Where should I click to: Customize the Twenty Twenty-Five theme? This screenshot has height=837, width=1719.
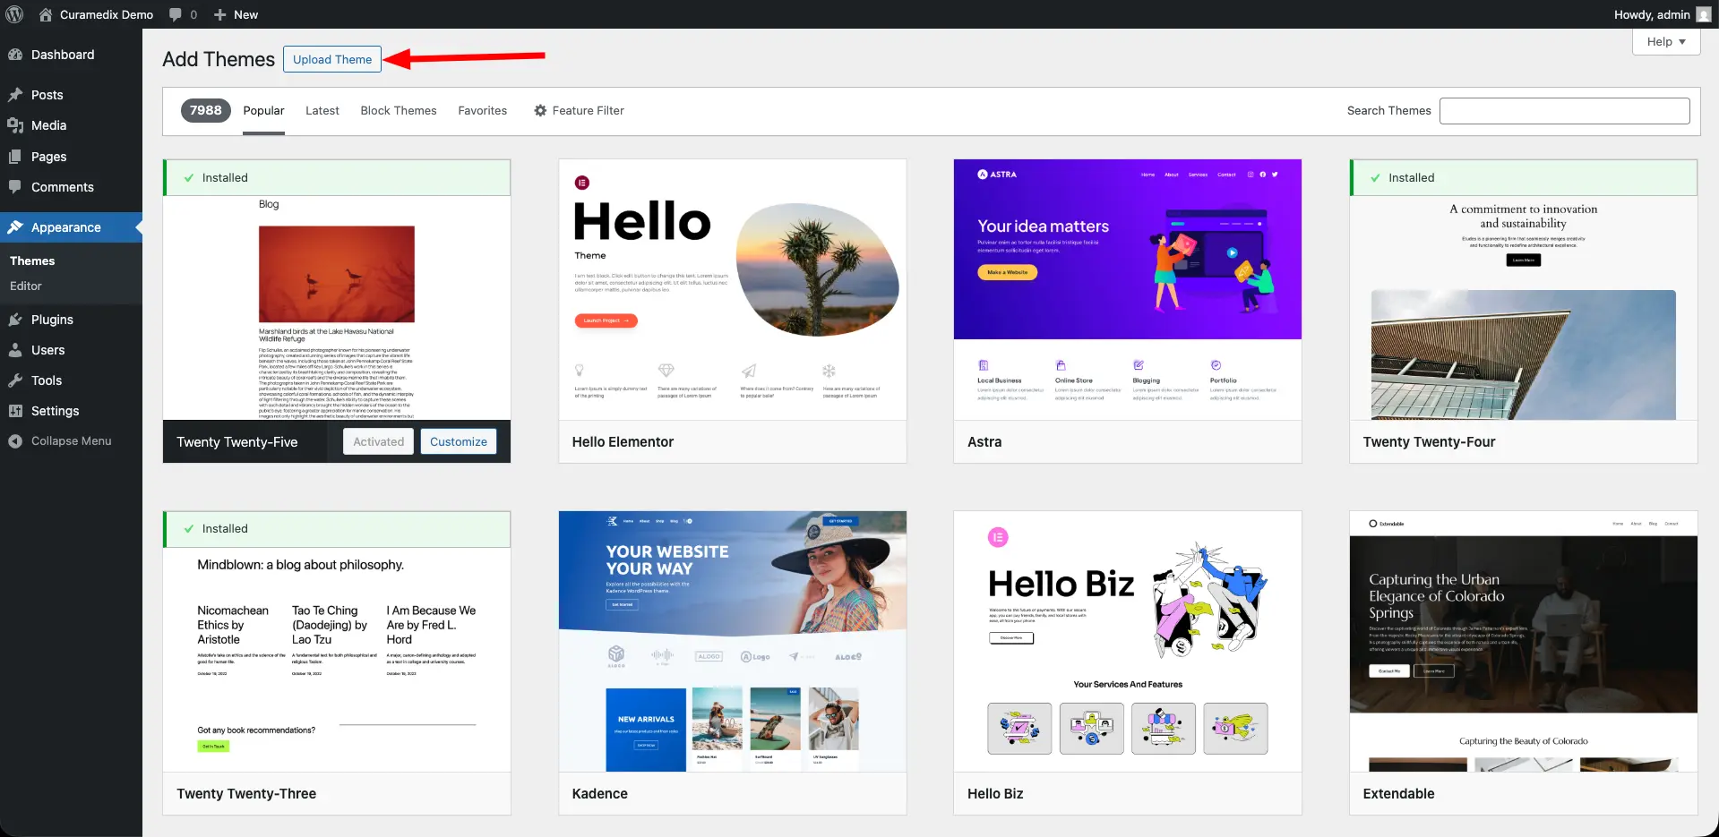(458, 440)
